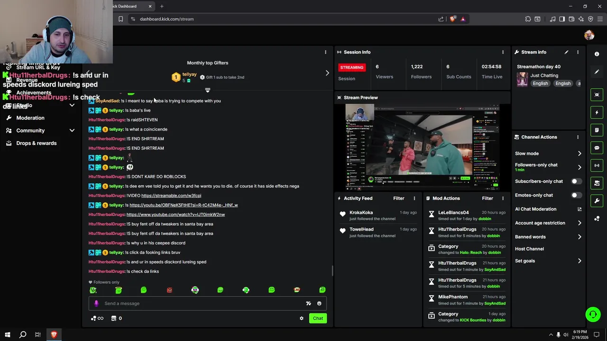The height and width of the screenshot is (341, 607).
Task: Expand Slow mode settings
Action: click(x=579, y=153)
